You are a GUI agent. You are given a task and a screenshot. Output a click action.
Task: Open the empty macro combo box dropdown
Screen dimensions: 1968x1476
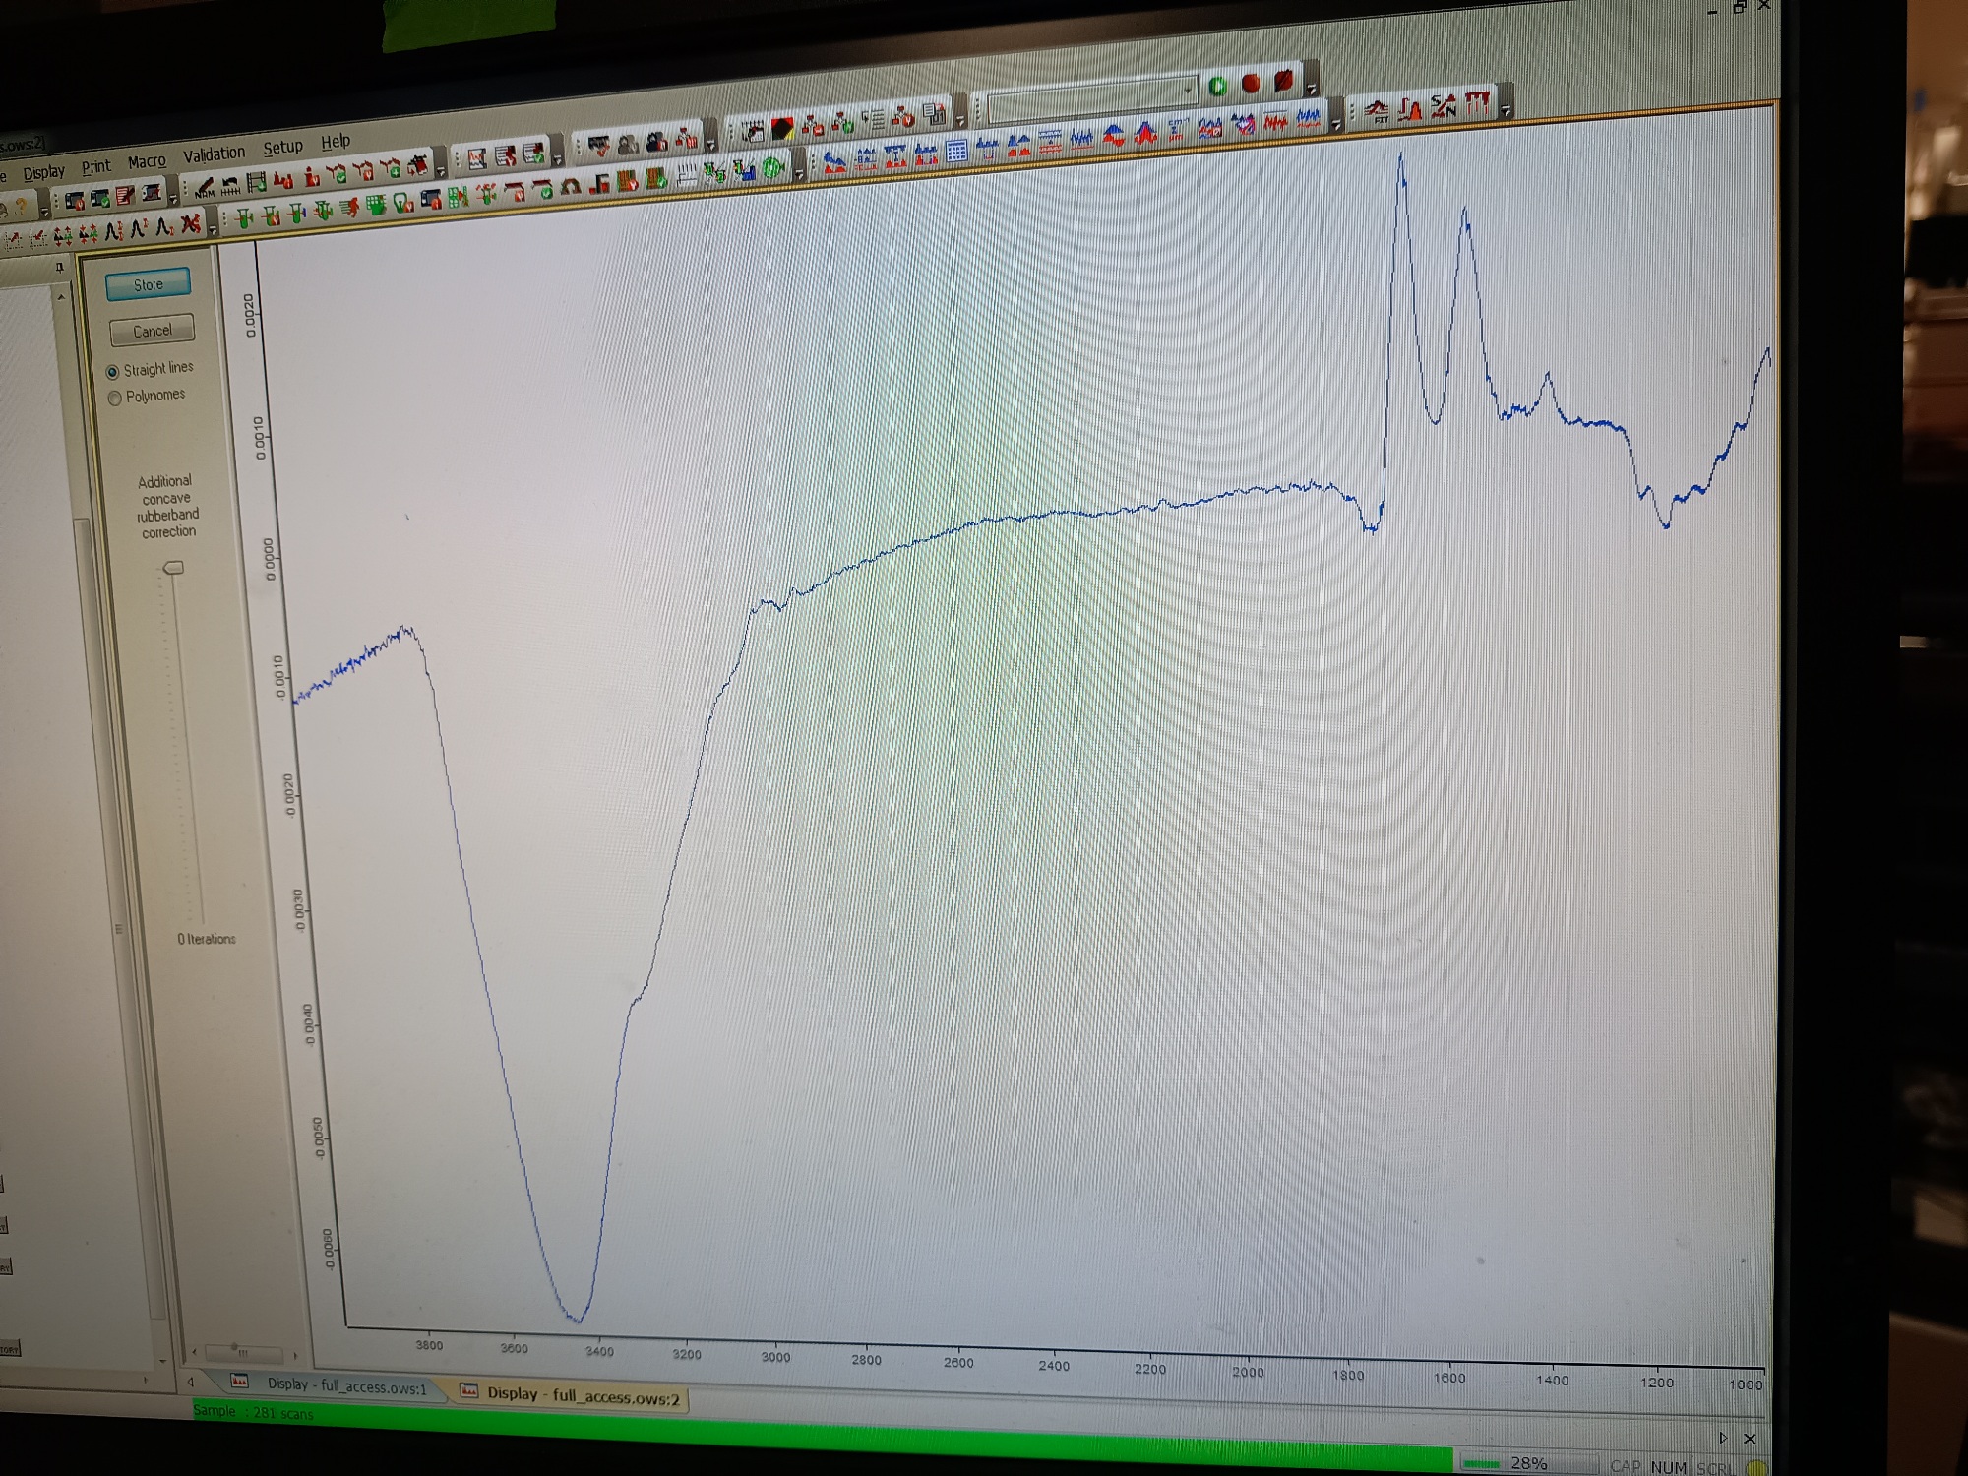pyautogui.click(x=1188, y=90)
